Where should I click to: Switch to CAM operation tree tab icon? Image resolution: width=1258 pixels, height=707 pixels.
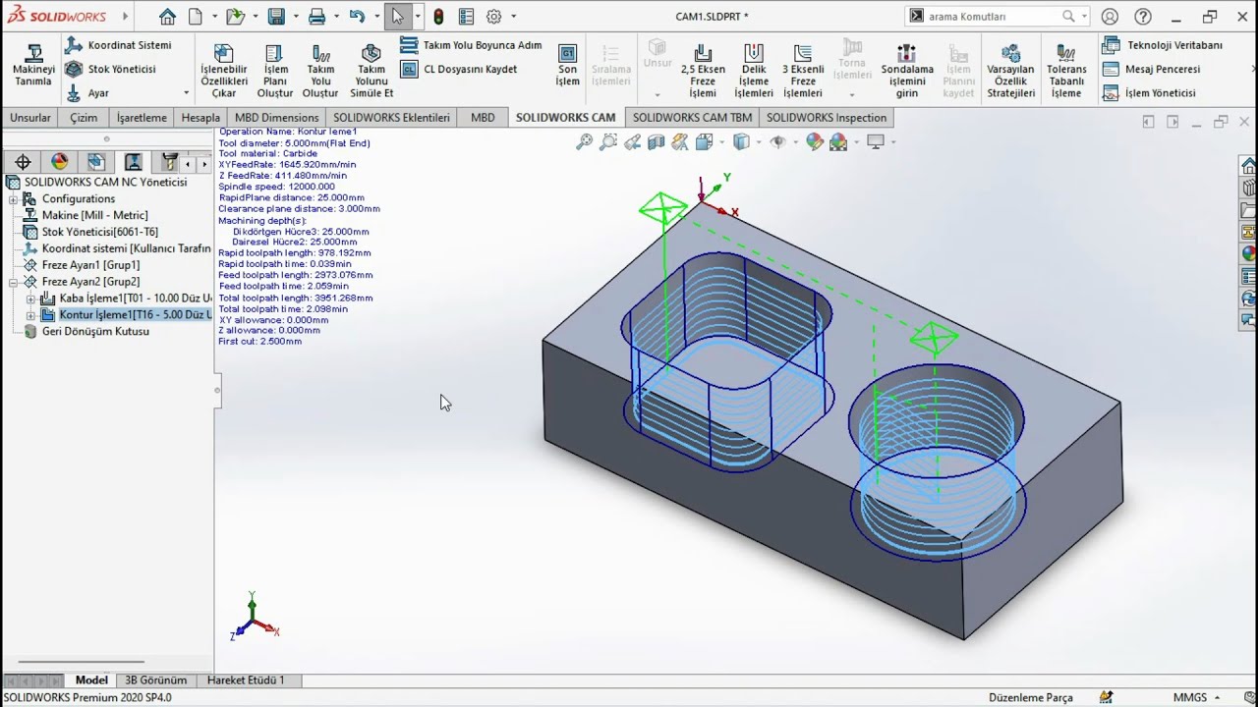tap(133, 162)
